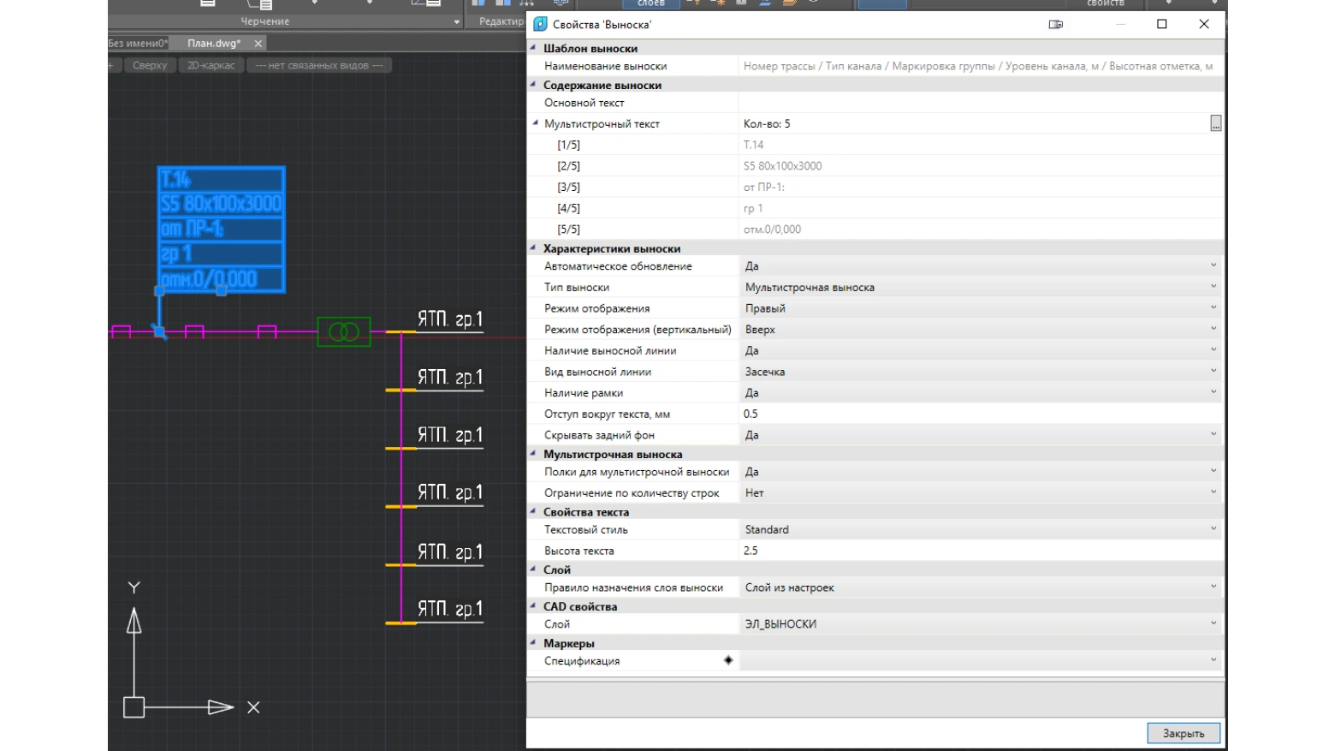This screenshot has height=751, width=1335.
Task: Open the Сверху view control menu
Action: (150, 65)
